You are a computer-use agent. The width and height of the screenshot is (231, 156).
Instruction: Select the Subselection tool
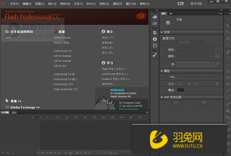pos(228,26)
